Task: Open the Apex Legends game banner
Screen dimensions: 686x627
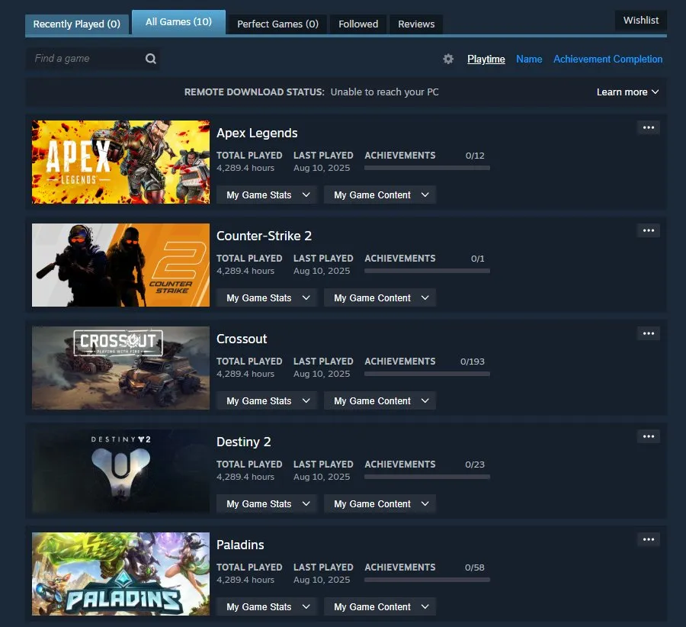Action: [120, 162]
